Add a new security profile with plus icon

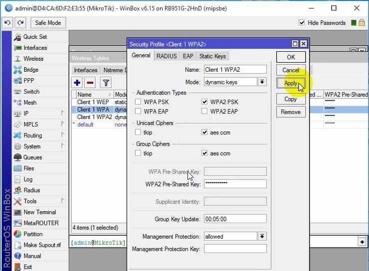(x=77, y=83)
